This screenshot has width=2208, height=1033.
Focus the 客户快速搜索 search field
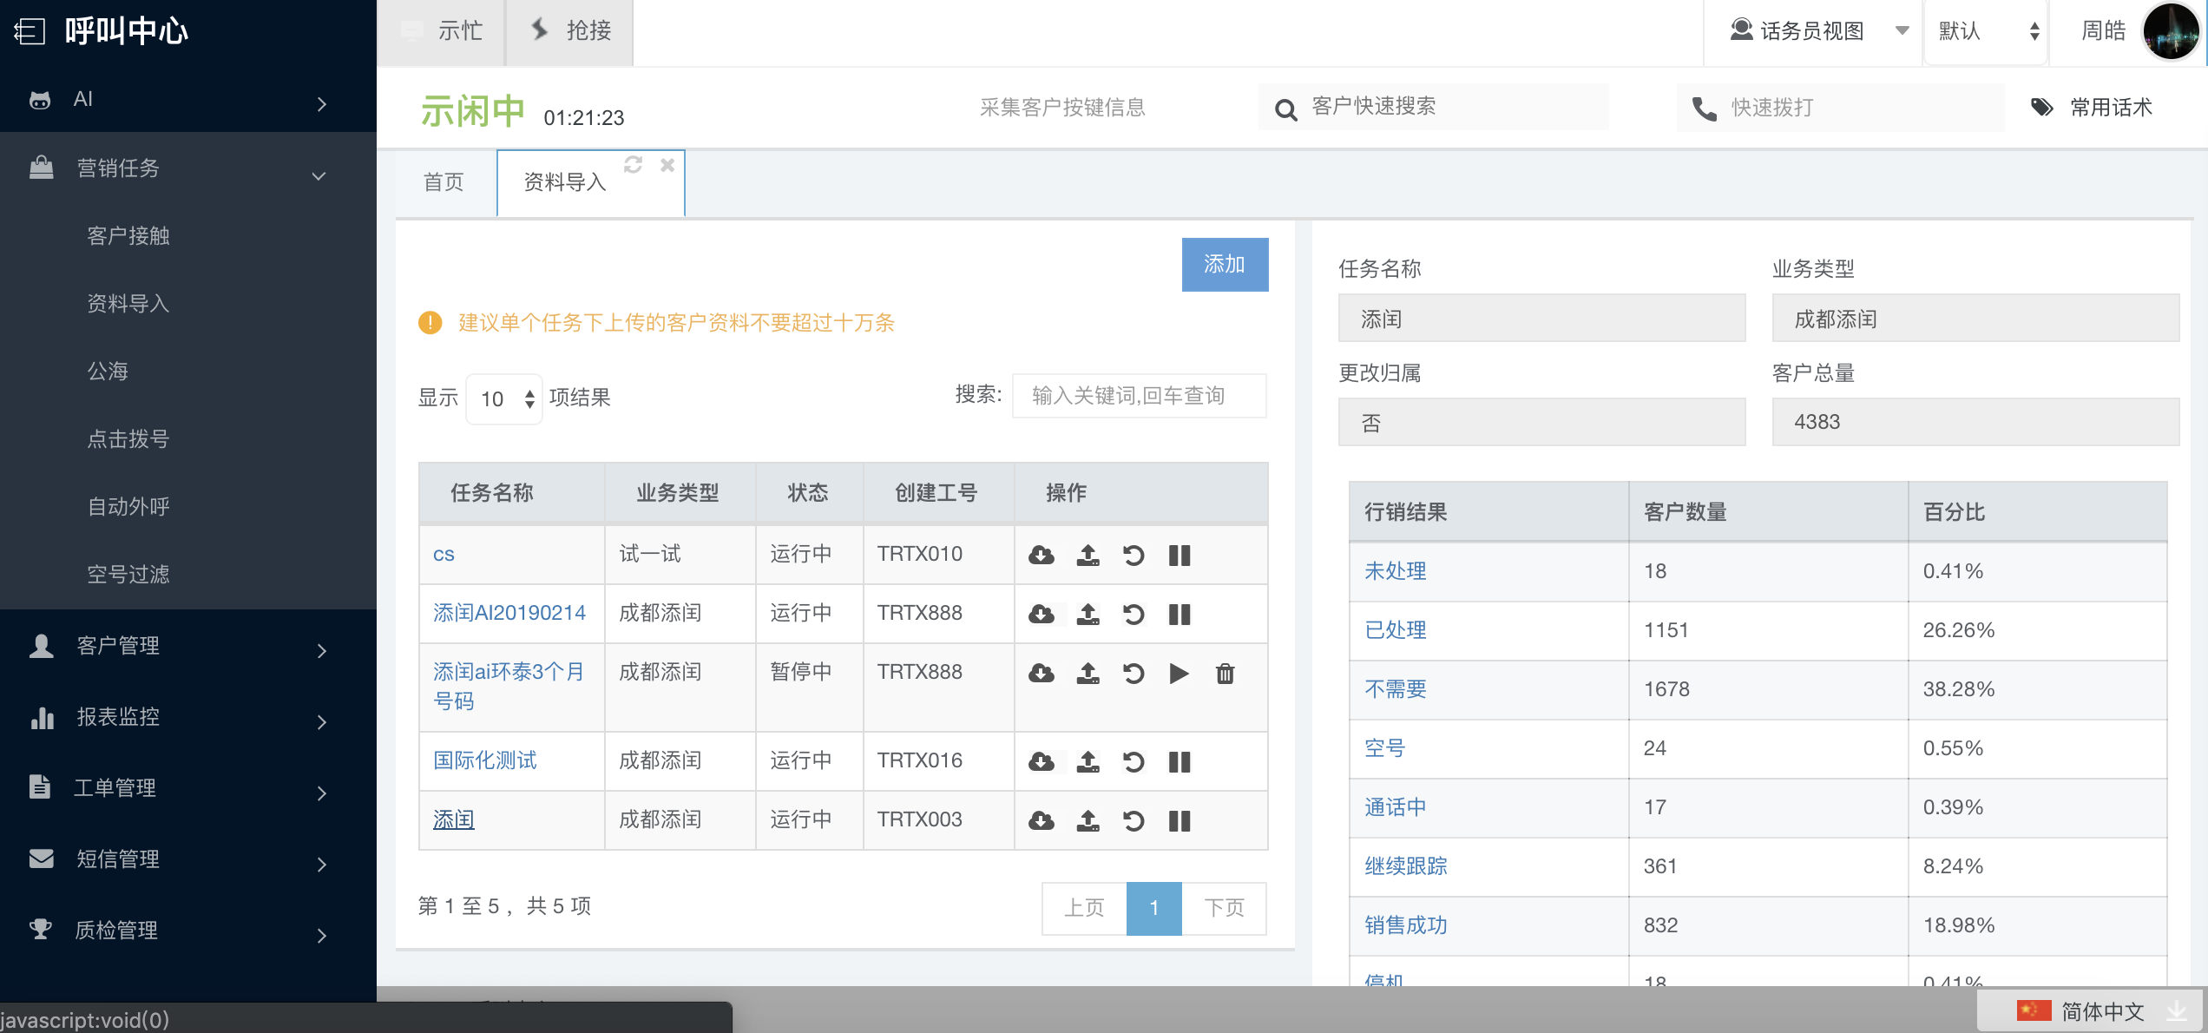coord(1441,107)
